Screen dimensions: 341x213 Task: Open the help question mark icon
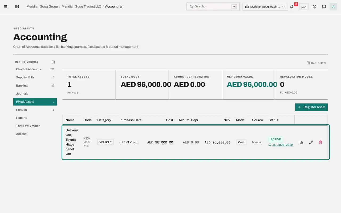(x=314, y=7)
